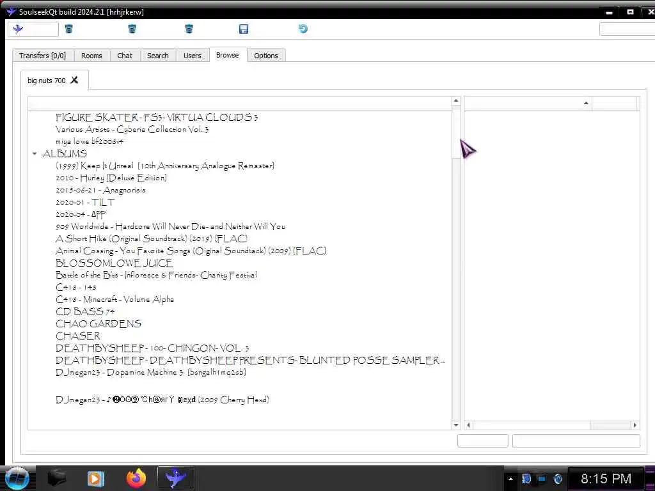The width and height of the screenshot is (655, 491).
Task: Select FIGURE SKATER - FS3 - VIRTUA CLOUDS 3
Action: coord(157,118)
